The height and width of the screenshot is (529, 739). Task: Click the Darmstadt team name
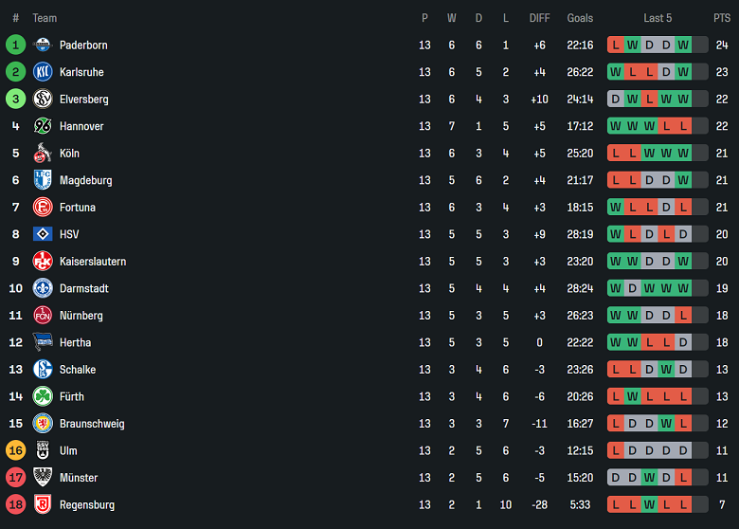click(83, 288)
